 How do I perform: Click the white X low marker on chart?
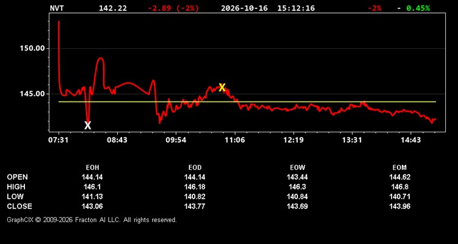point(87,126)
